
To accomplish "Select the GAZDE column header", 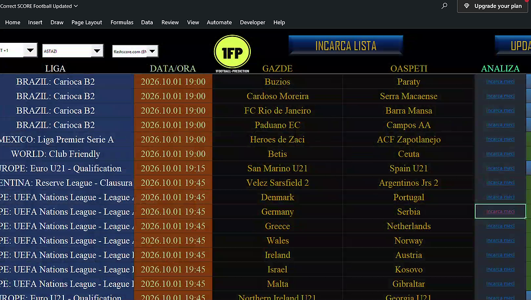I will pos(277,68).
